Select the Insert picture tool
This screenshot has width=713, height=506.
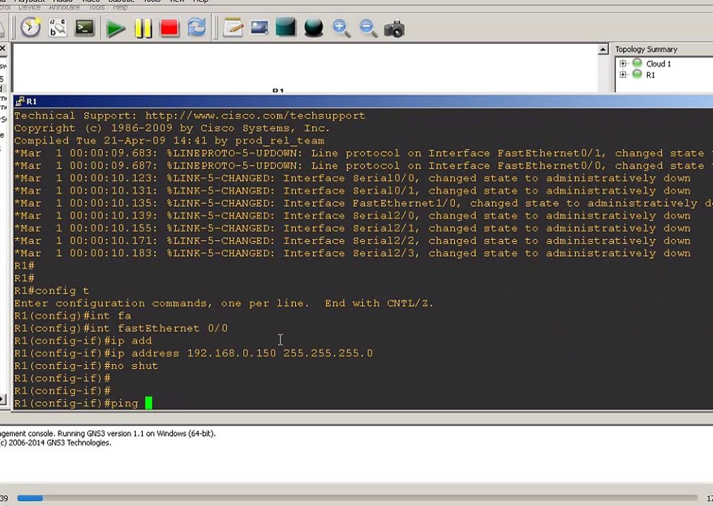tap(259, 27)
